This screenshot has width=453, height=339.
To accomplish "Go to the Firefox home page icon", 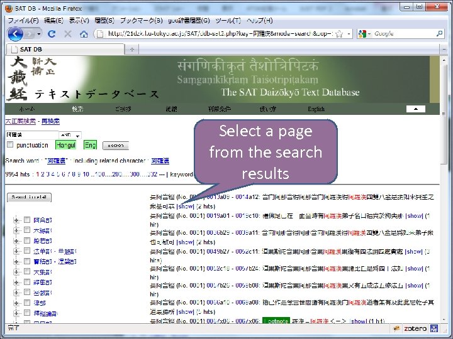I will click(x=84, y=35).
